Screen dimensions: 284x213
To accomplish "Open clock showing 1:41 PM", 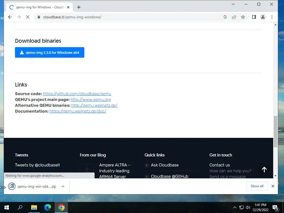I will (x=260, y=207).
